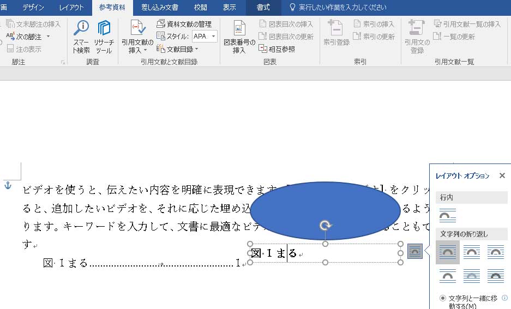Select inline with text (行内) layout icon
This screenshot has height=309, width=511.
coord(448,215)
